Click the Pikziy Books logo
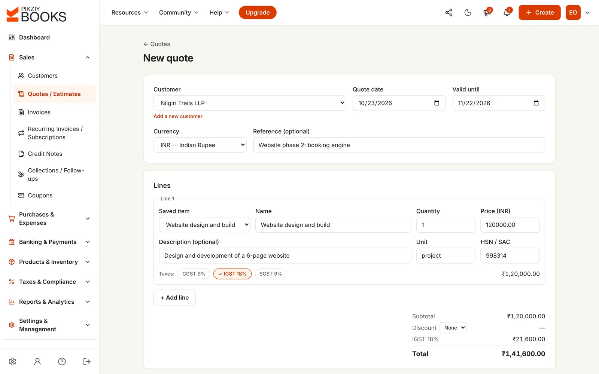Viewport: 599px width, 374px height. [x=36, y=14]
